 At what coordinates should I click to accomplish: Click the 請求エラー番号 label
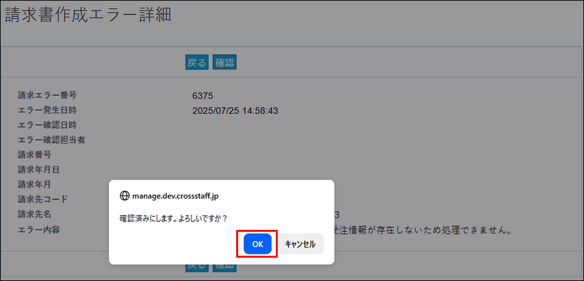click(x=47, y=96)
